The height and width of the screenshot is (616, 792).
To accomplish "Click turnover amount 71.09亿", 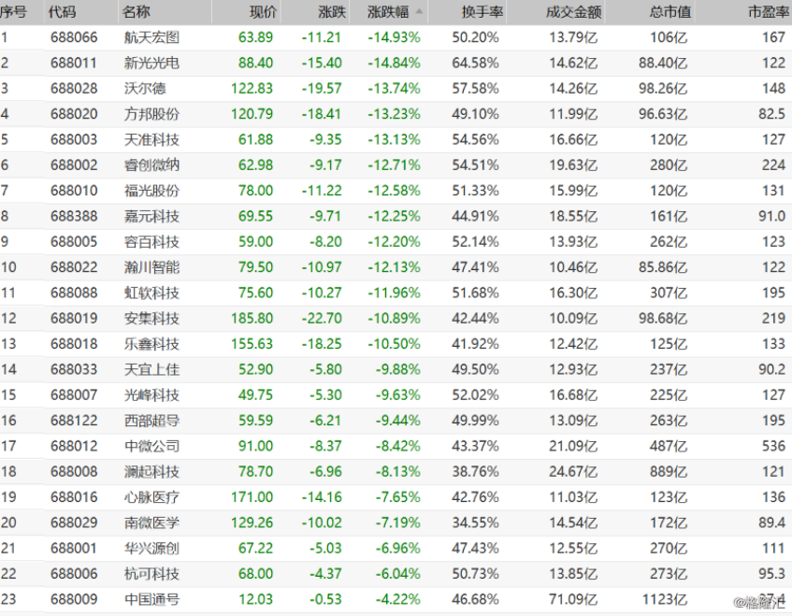I will (x=573, y=599).
